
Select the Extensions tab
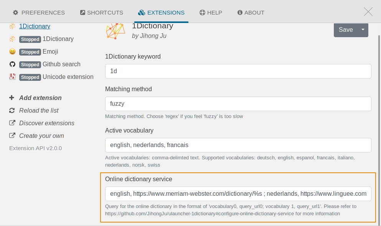(x=162, y=13)
